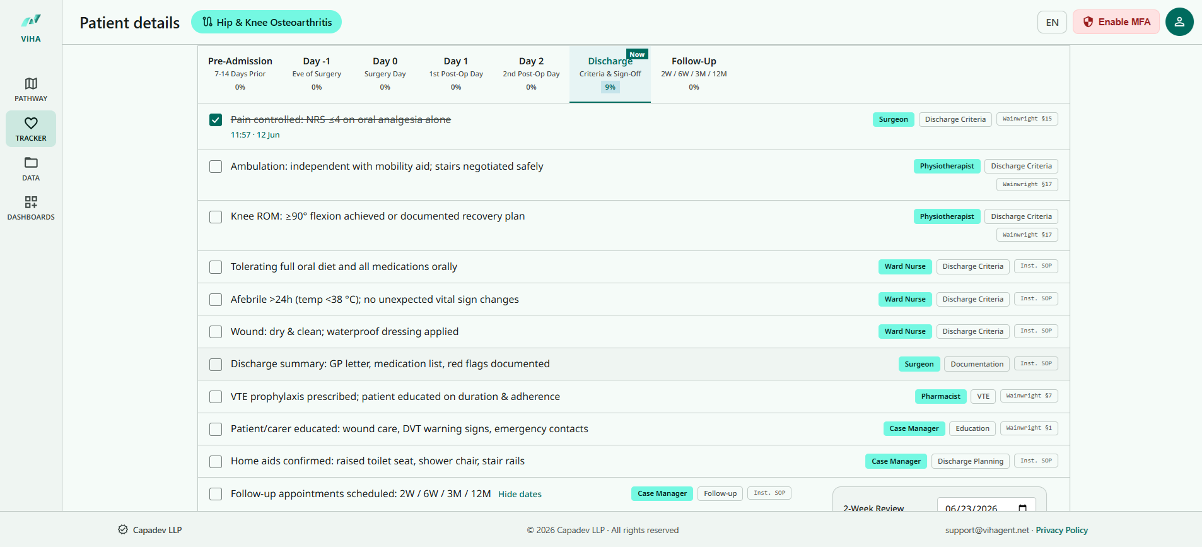The width and height of the screenshot is (1202, 547).
Task: Switch to Day 0 Surgery Day tab
Action: (x=385, y=74)
